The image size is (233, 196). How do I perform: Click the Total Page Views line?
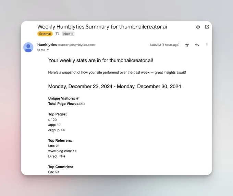[66, 104]
